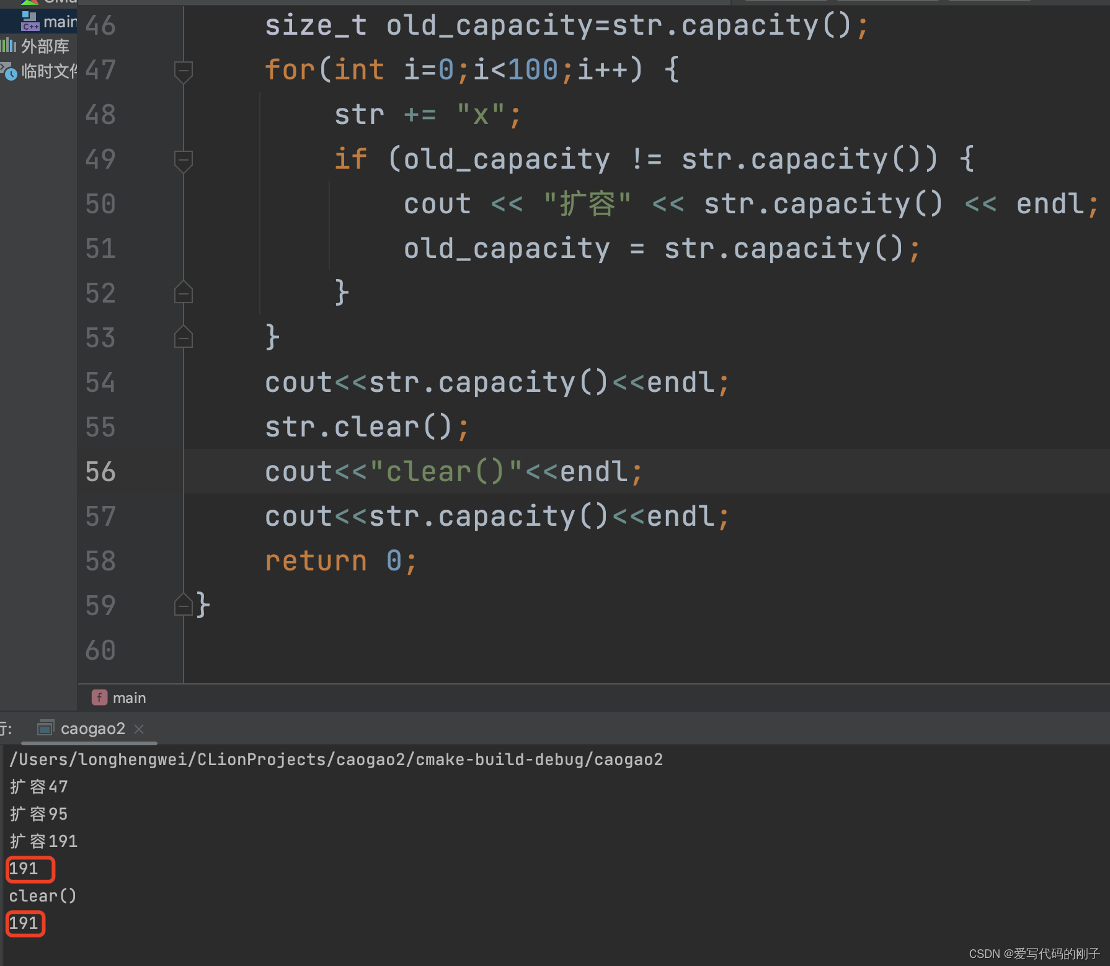Click the 'for(int i=0;i<100;i++)' statement
The image size is (1110, 966).
472,69
